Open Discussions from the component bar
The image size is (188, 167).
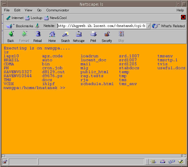(x=171, y=162)
